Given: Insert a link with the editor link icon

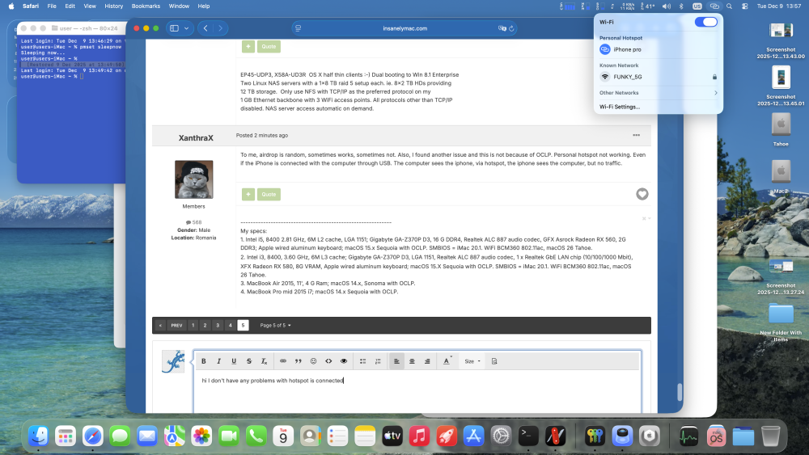Looking at the screenshot, I should click(282, 361).
